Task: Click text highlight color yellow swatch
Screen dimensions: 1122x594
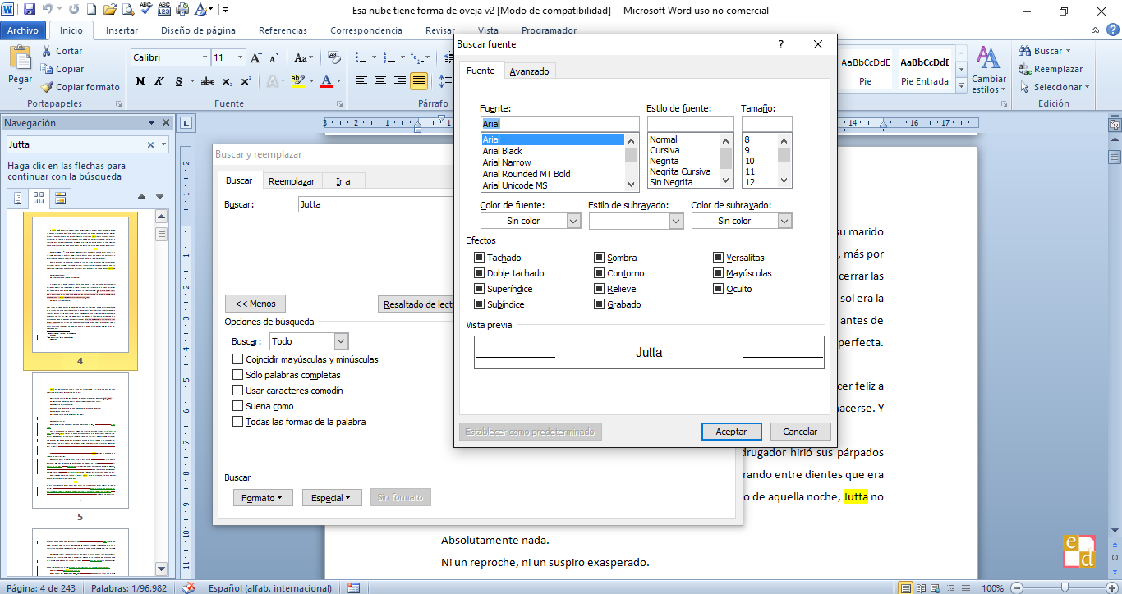Action: tap(297, 81)
